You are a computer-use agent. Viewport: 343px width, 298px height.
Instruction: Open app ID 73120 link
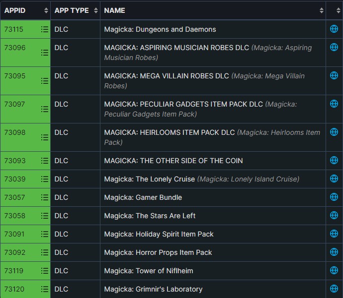point(14,289)
